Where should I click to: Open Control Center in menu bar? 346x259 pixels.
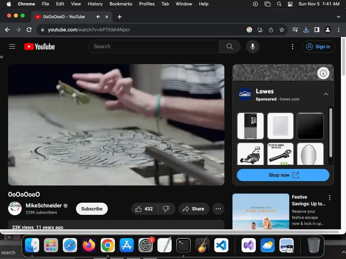(x=290, y=4)
